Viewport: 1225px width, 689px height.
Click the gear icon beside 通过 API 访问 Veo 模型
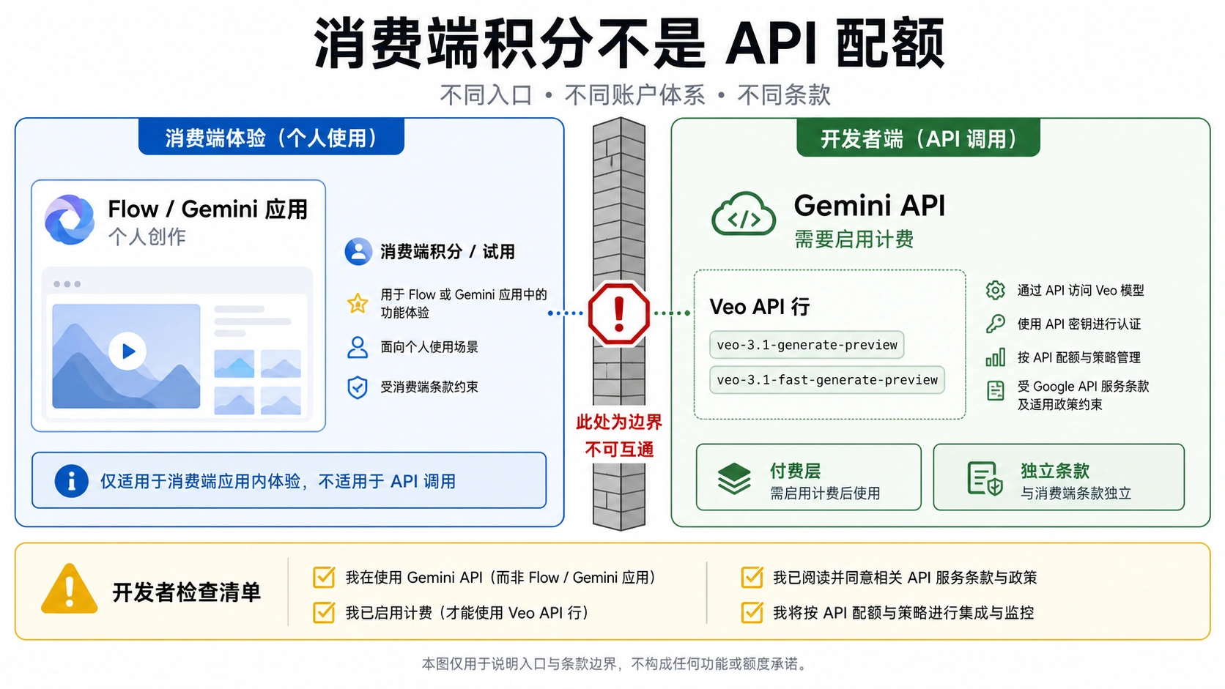tap(995, 290)
